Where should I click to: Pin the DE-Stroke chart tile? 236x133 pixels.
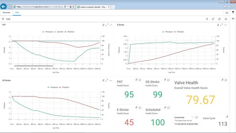tap(103, 81)
